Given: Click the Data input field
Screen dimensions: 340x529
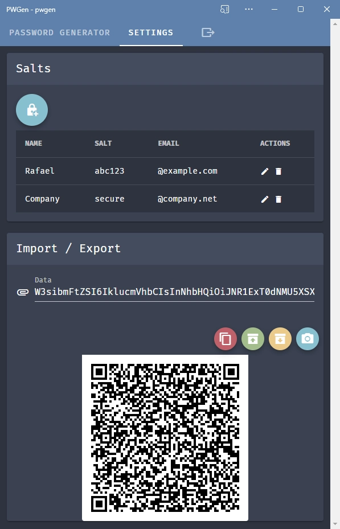Looking at the screenshot, I should click(174, 292).
